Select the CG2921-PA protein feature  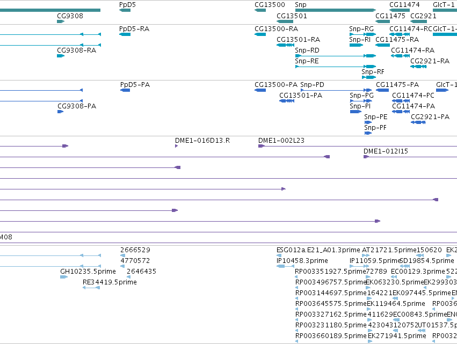pyautogui.click(x=418, y=122)
